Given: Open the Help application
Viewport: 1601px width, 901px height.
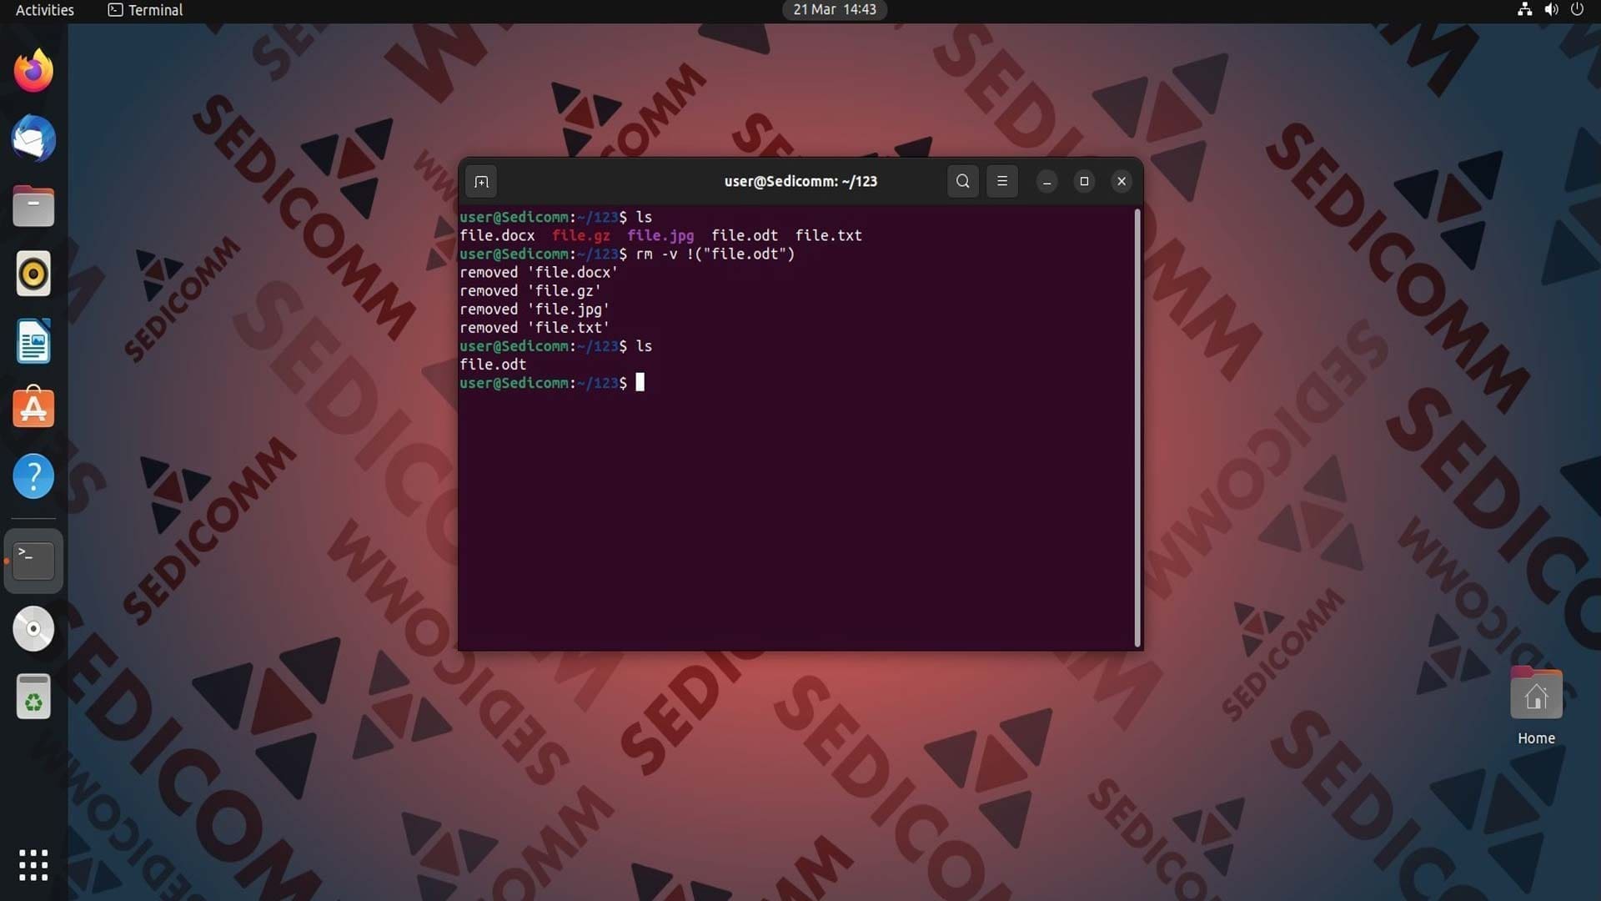Looking at the screenshot, I should pos(33,476).
